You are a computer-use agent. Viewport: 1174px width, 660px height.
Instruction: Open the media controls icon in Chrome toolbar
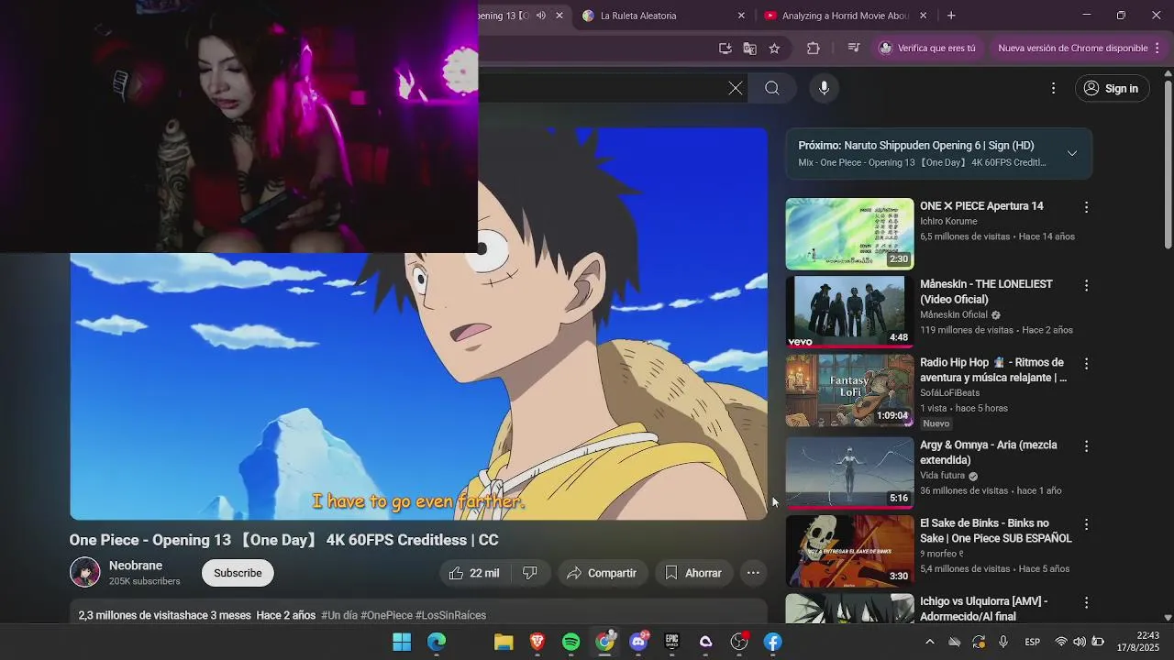tap(853, 48)
